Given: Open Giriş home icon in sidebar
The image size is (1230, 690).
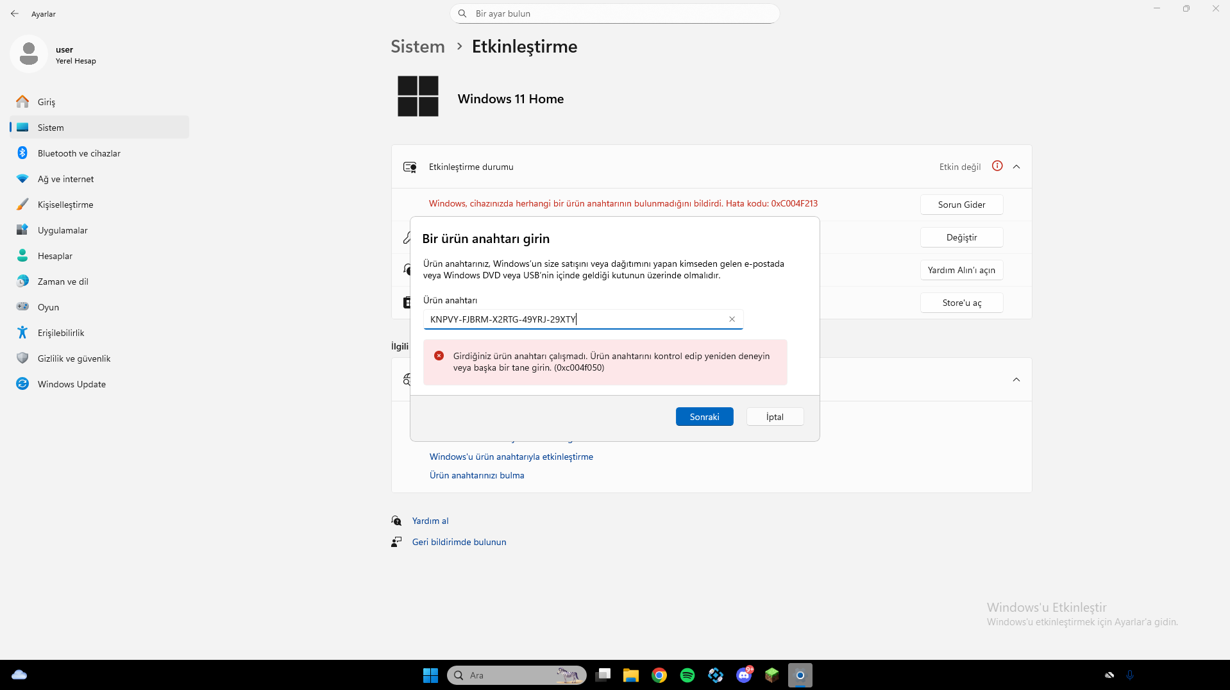Looking at the screenshot, I should coord(22,102).
